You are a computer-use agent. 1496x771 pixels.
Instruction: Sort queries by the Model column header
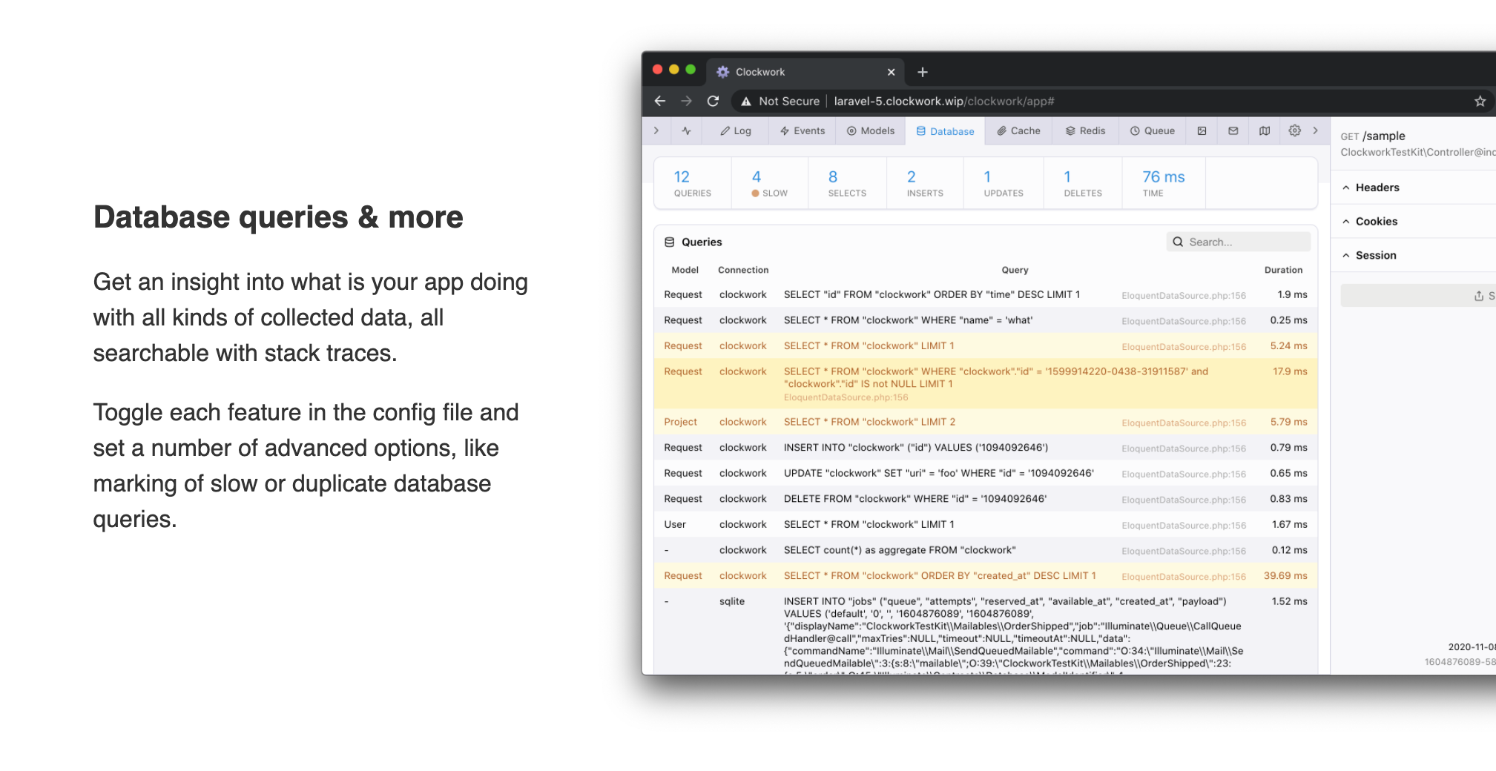pos(685,270)
